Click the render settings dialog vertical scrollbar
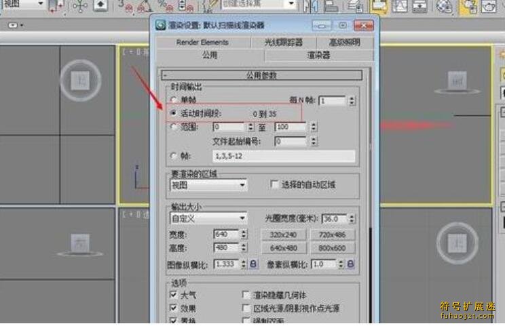Screen dimensions: 505x326 370,195
